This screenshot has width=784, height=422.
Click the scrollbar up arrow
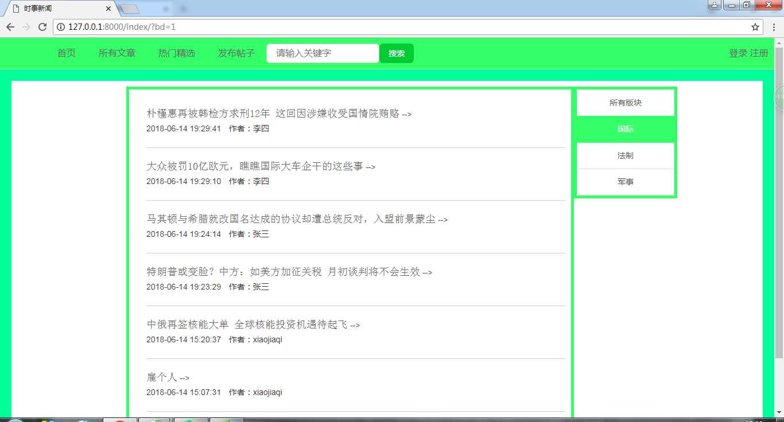779,42
